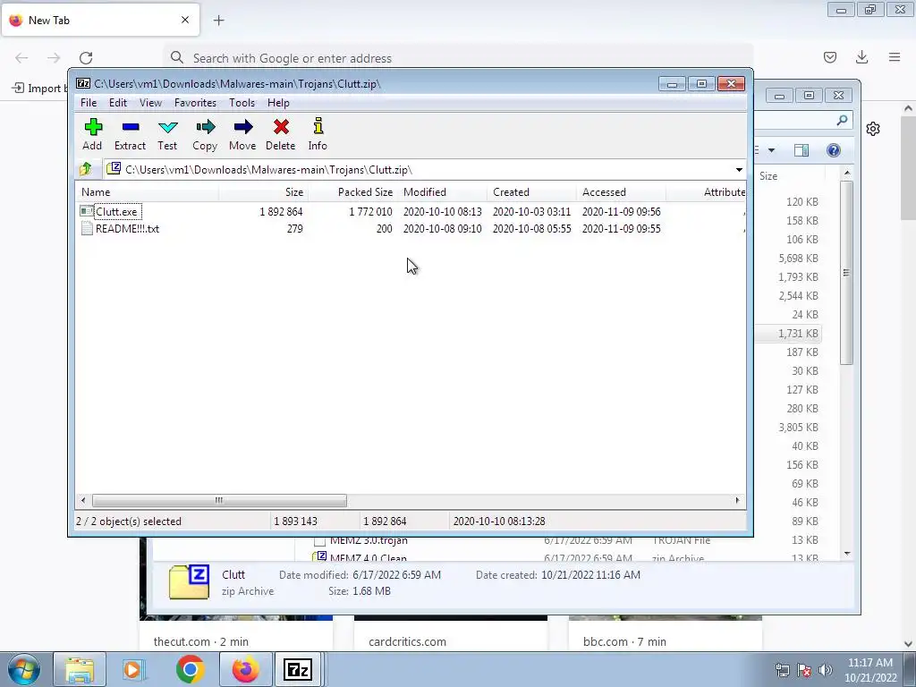Click the Firefox reload page icon
The image size is (916, 687).
(86, 58)
